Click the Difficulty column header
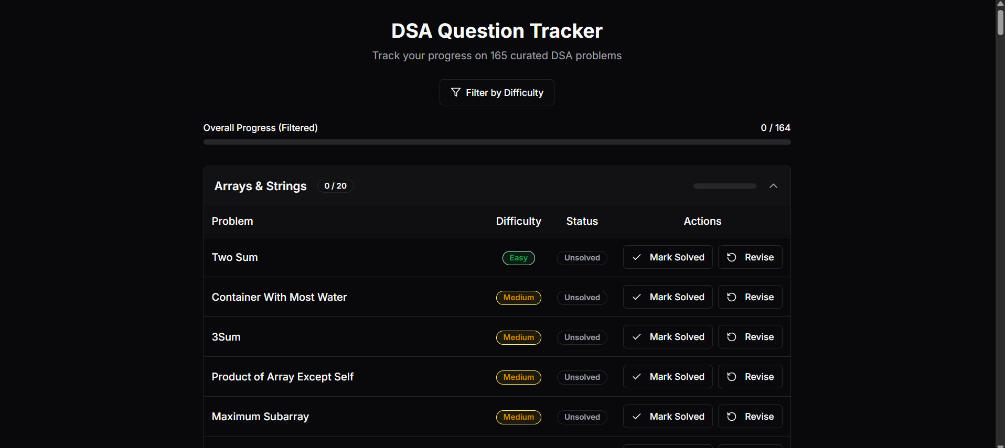Screen dimensions: 1005x448 (518, 221)
